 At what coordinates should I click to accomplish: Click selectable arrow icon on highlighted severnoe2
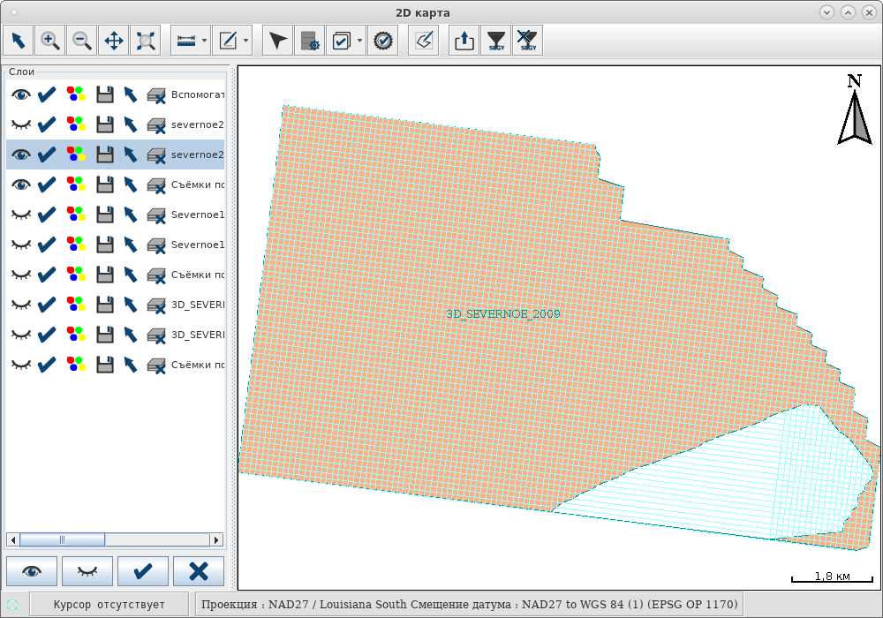[130, 154]
